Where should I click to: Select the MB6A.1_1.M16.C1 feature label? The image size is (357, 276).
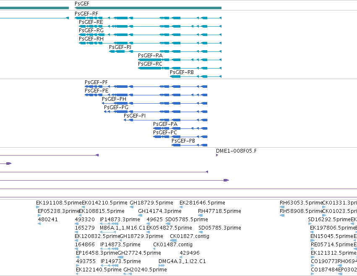tap(122, 227)
